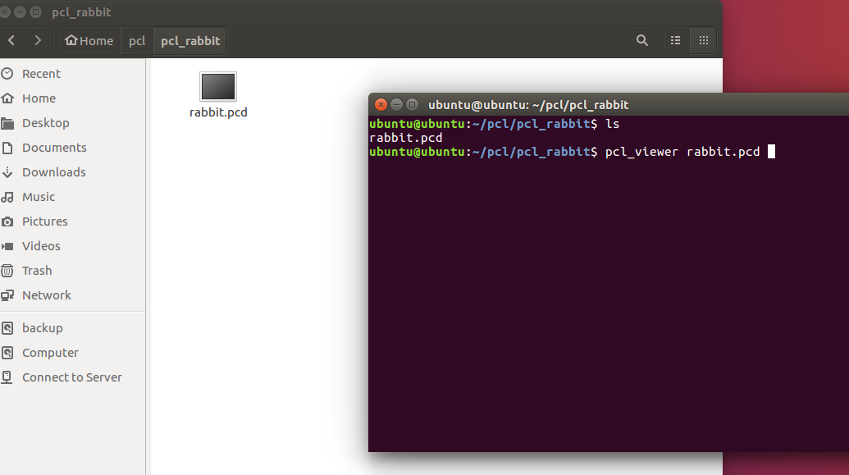Go forward in file manager
This screenshot has height=475, width=849.
pyautogui.click(x=38, y=41)
